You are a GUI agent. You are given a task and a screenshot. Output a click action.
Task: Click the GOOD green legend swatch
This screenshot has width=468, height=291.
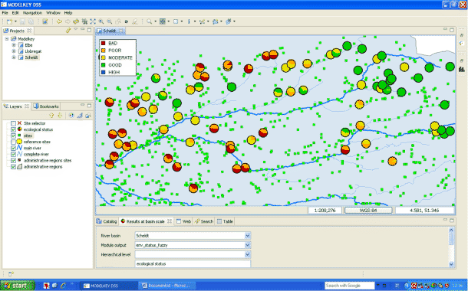click(x=104, y=65)
